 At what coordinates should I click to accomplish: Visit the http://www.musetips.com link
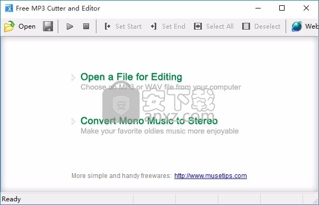click(210, 176)
